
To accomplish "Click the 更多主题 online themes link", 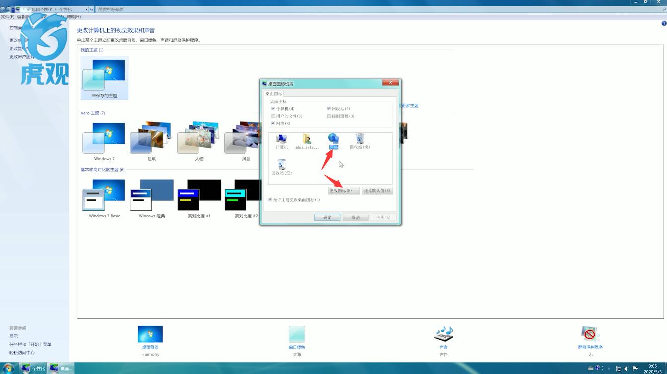I will click(x=410, y=105).
